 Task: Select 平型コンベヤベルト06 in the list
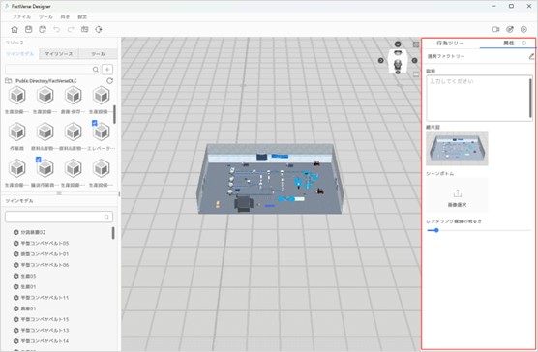(45, 265)
